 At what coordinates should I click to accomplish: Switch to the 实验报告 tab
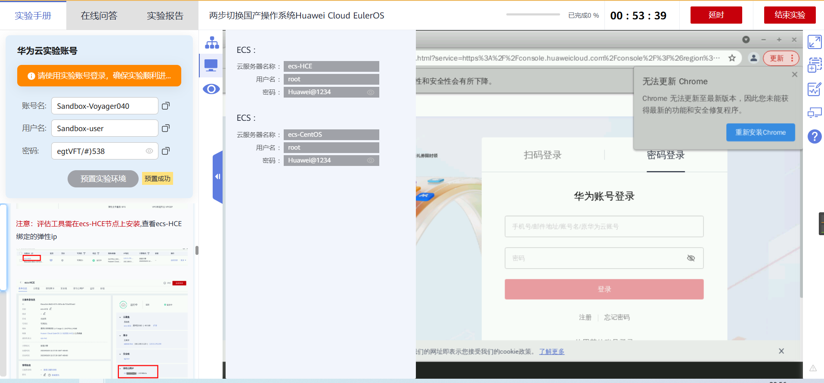pyautogui.click(x=165, y=15)
